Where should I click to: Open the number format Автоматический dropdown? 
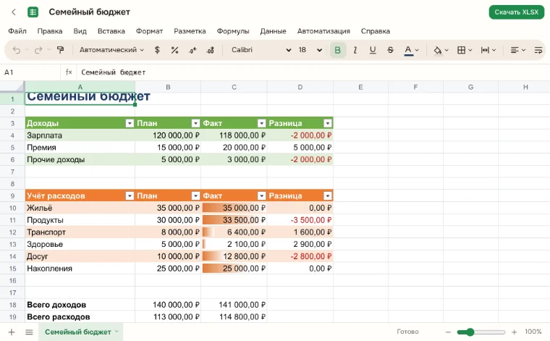tap(111, 50)
